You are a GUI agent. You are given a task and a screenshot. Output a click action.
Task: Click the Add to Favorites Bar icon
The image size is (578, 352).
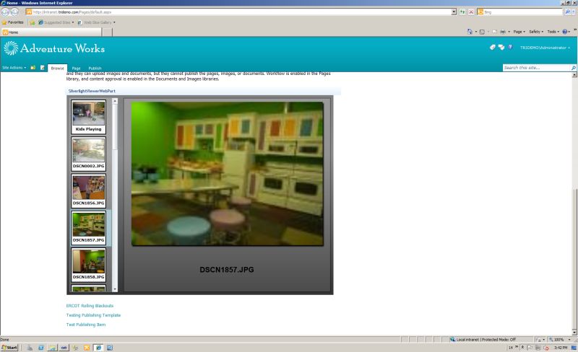(33, 22)
